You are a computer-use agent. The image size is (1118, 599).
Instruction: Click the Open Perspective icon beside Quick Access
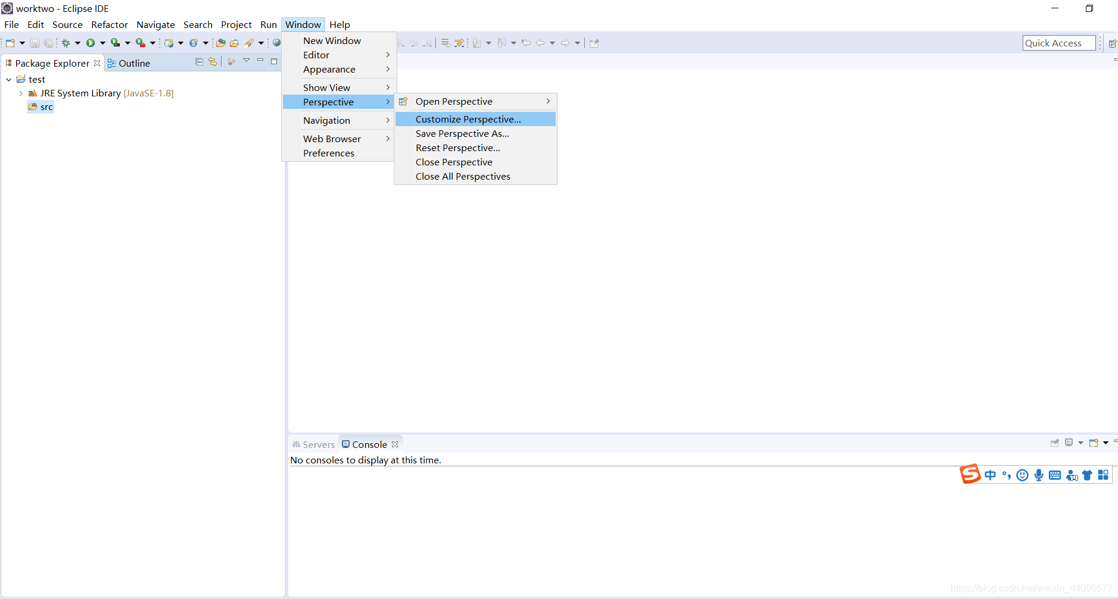click(1112, 43)
